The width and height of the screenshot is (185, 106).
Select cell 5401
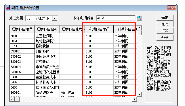(22, 77)
